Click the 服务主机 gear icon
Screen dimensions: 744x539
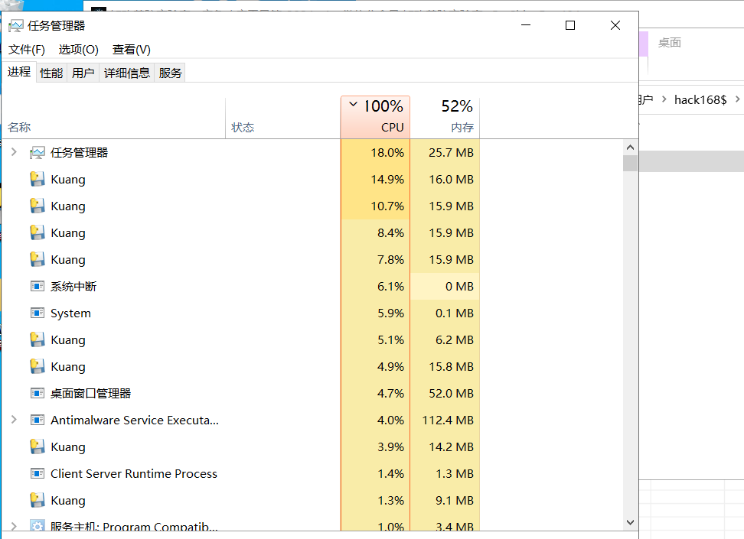(x=38, y=526)
